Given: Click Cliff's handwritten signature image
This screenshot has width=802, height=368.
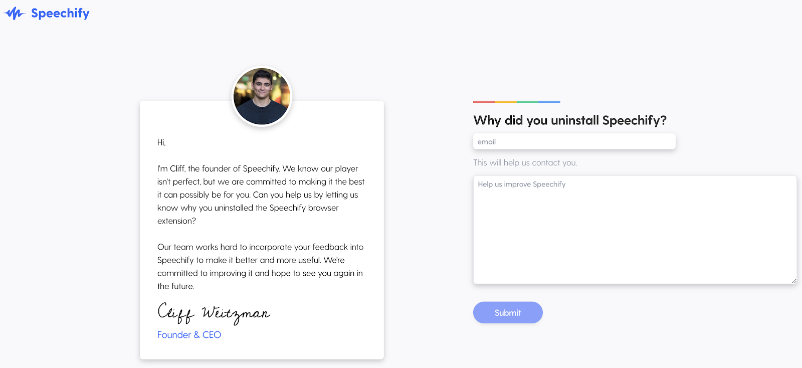Looking at the screenshot, I should tap(214, 312).
